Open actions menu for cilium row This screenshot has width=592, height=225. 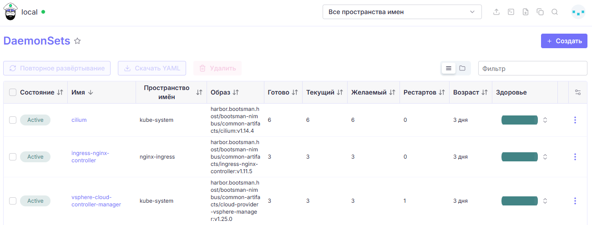pos(575,120)
